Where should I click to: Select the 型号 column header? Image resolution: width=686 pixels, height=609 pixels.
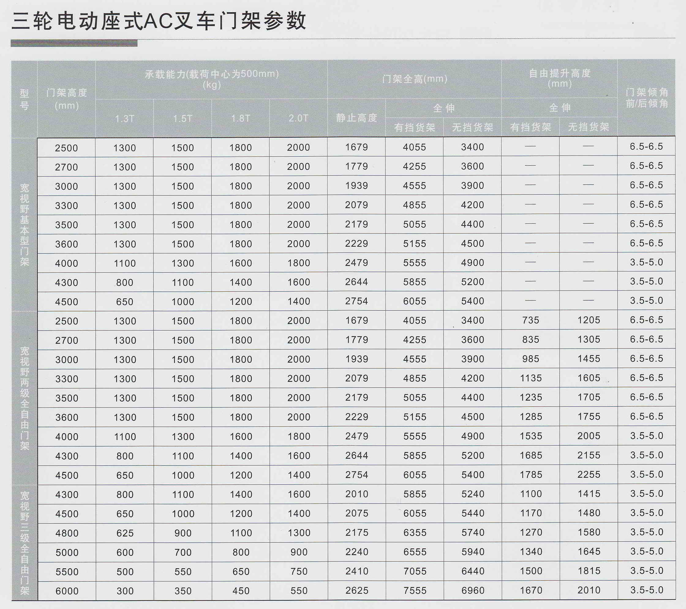24,99
